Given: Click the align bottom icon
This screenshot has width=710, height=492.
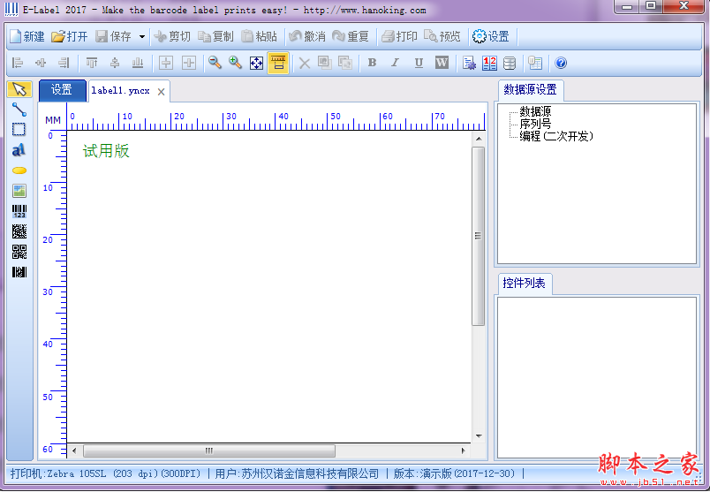Looking at the screenshot, I should tap(138, 63).
